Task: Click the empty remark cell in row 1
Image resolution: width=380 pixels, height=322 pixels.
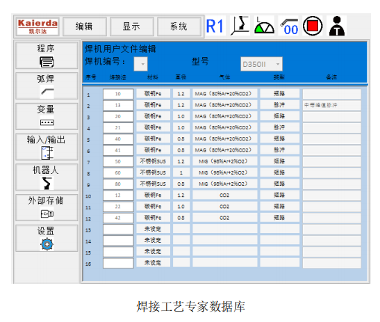Action: coord(331,94)
